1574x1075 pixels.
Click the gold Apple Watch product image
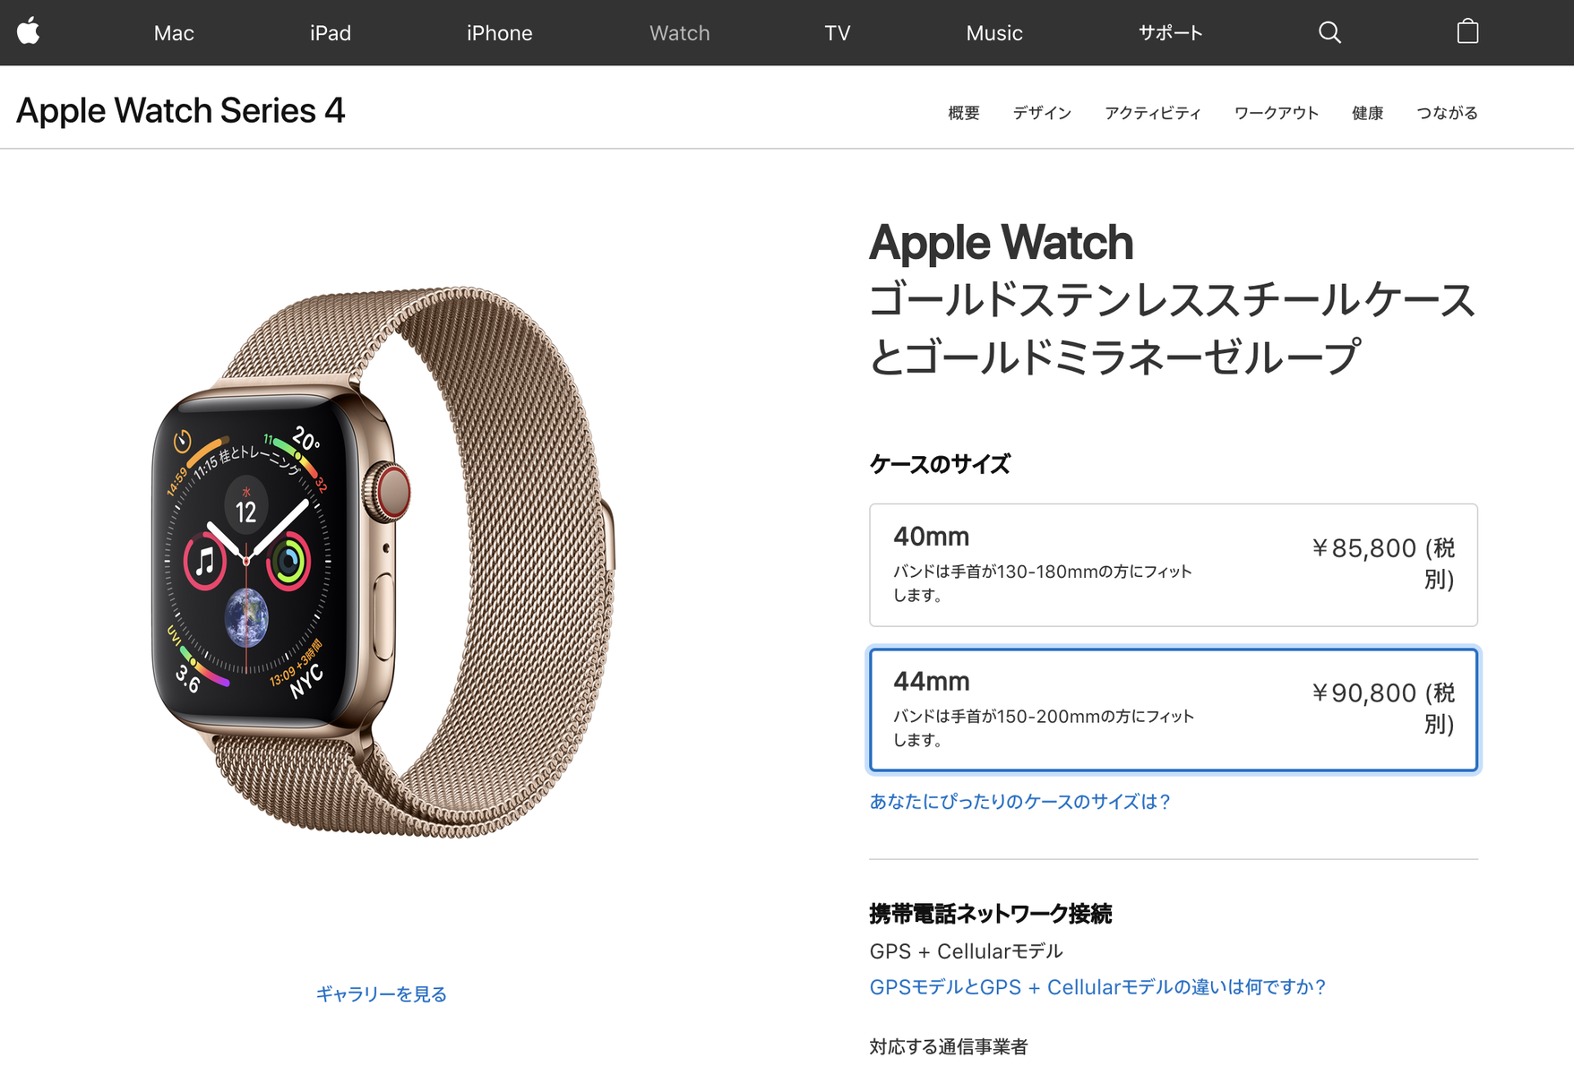pyautogui.click(x=383, y=563)
